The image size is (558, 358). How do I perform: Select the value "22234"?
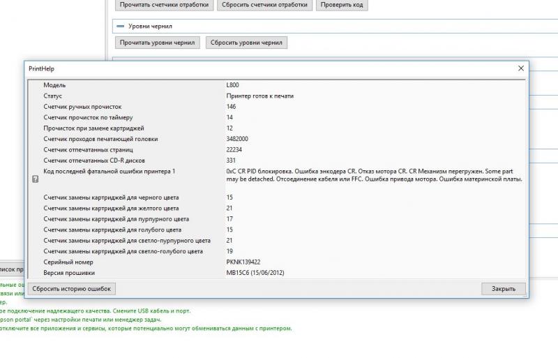234,149
